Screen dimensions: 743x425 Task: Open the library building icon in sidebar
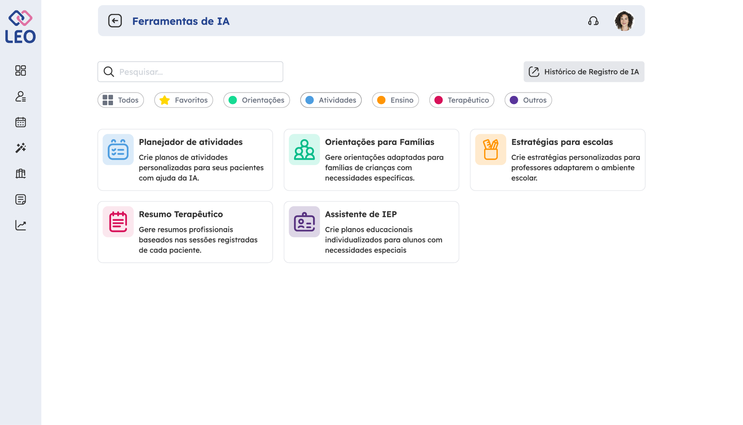coord(21,174)
